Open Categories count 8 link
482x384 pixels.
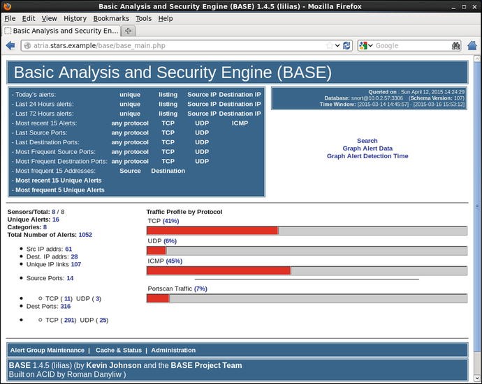click(45, 227)
